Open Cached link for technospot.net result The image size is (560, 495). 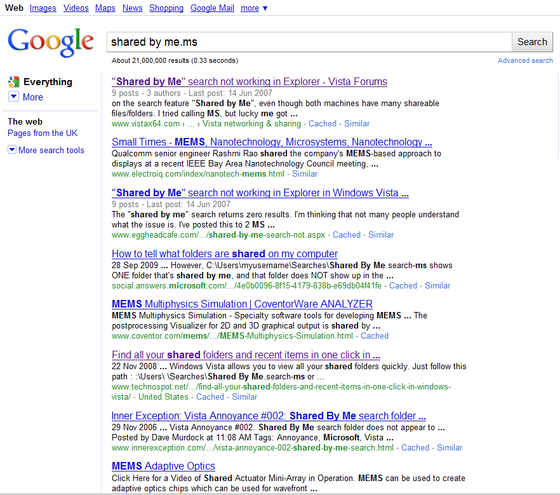pyautogui.click(x=210, y=397)
